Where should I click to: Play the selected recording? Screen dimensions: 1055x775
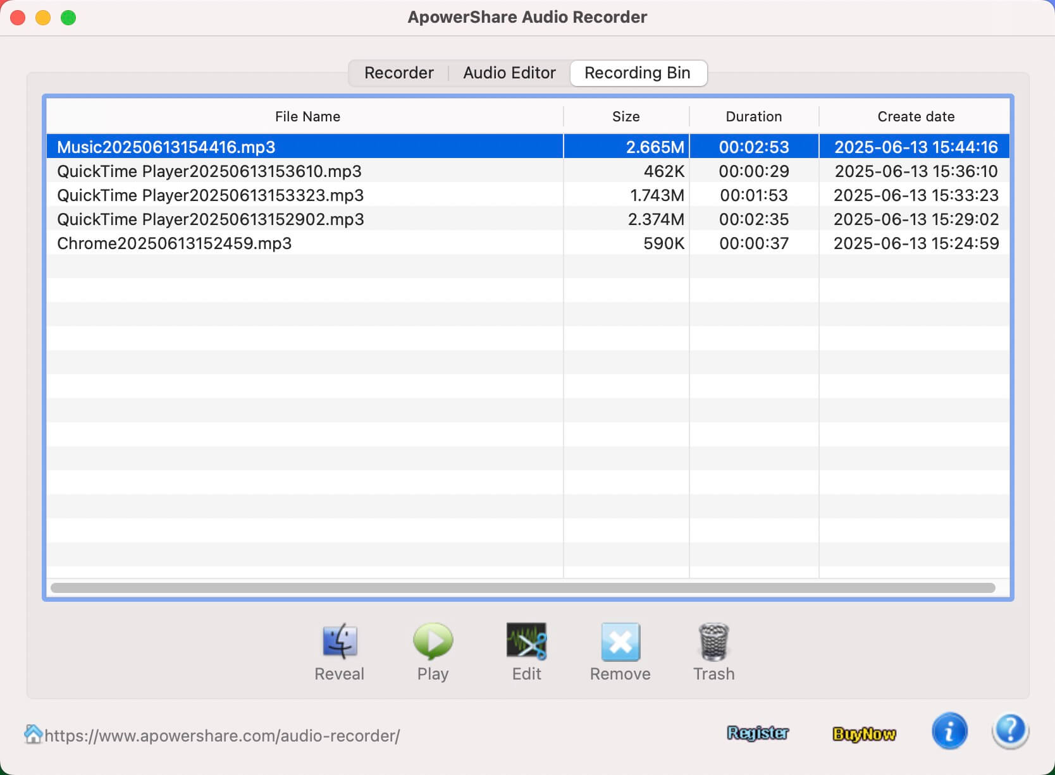(433, 642)
